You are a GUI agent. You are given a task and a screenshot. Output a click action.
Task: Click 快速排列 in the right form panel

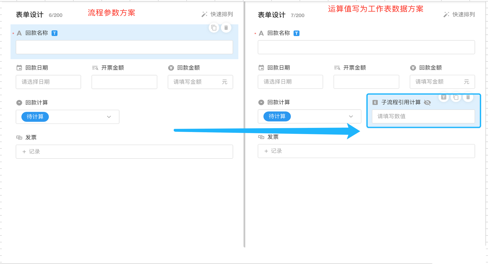[x=463, y=15]
